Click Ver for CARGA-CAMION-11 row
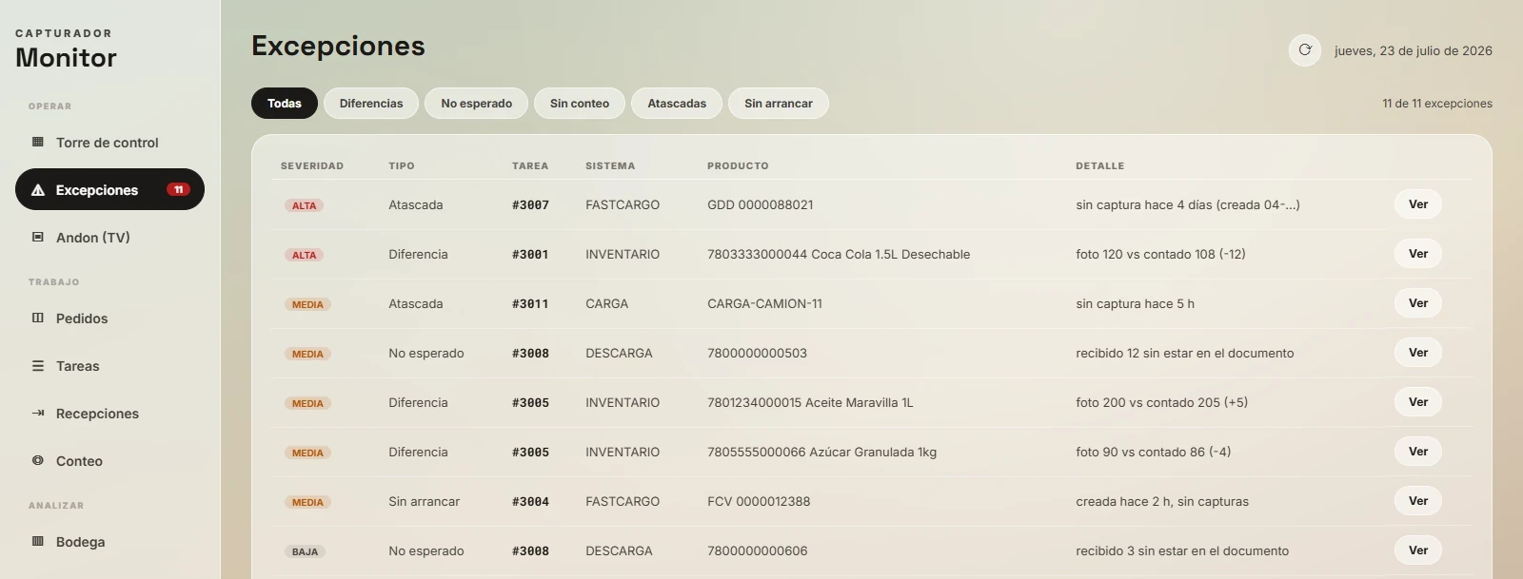This screenshot has width=1523, height=579. pos(1418,303)
